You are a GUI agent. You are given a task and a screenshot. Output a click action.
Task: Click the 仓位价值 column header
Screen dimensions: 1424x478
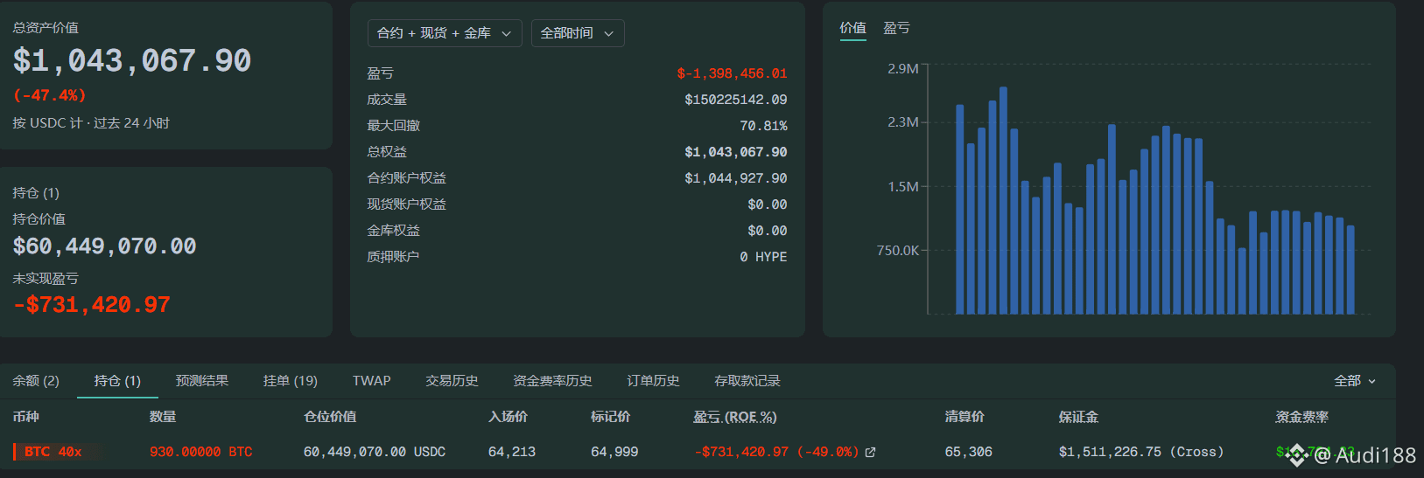click(330, 417)
